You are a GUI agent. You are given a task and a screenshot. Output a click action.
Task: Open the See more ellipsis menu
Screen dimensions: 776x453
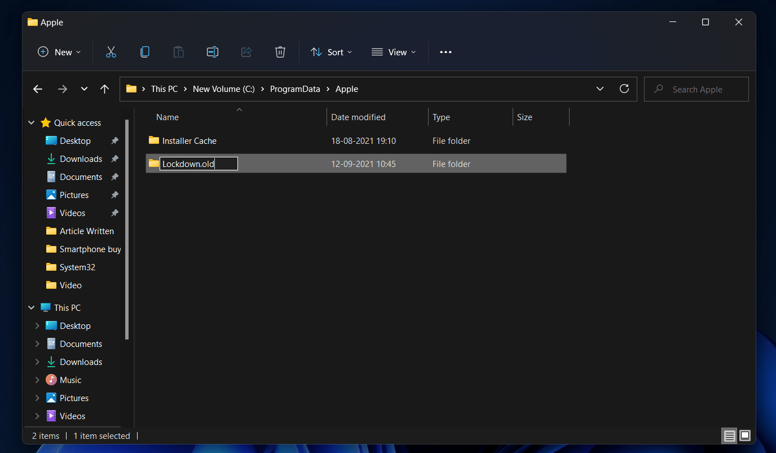pos(446,52)
